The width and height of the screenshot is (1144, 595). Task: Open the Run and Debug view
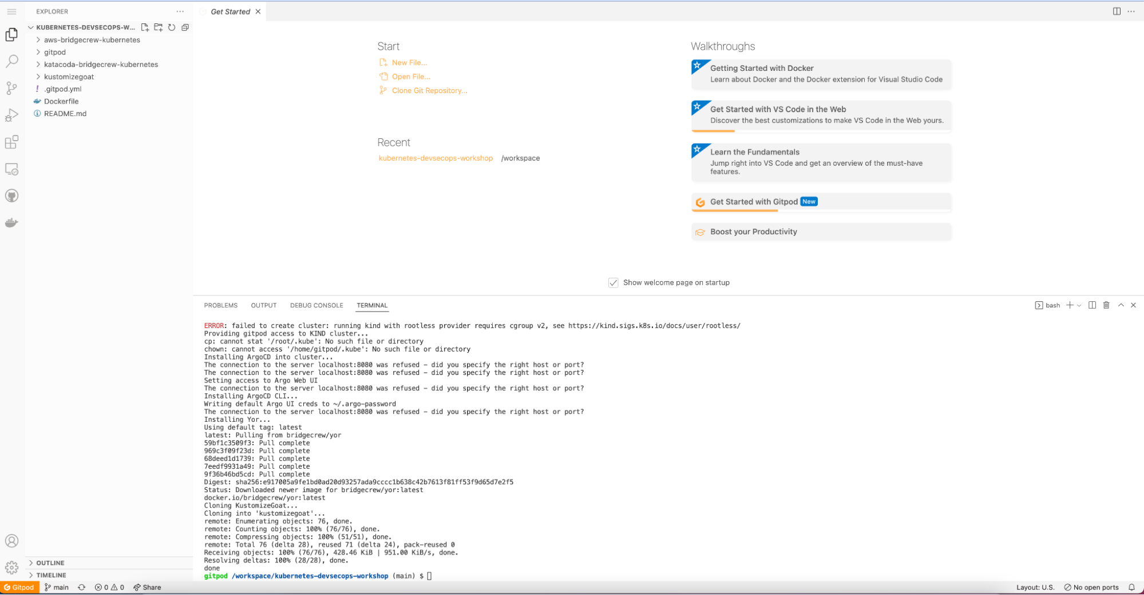11,115
